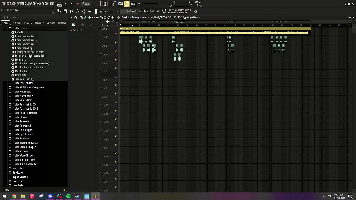Toggle the loop recording icon
Screen dimensions: 356x200
[x=133, y=4]
